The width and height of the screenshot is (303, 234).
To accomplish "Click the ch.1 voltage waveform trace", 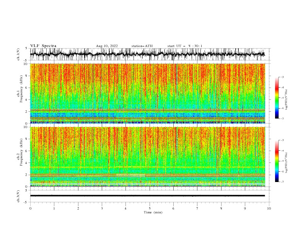I will (x=147, y=54).
